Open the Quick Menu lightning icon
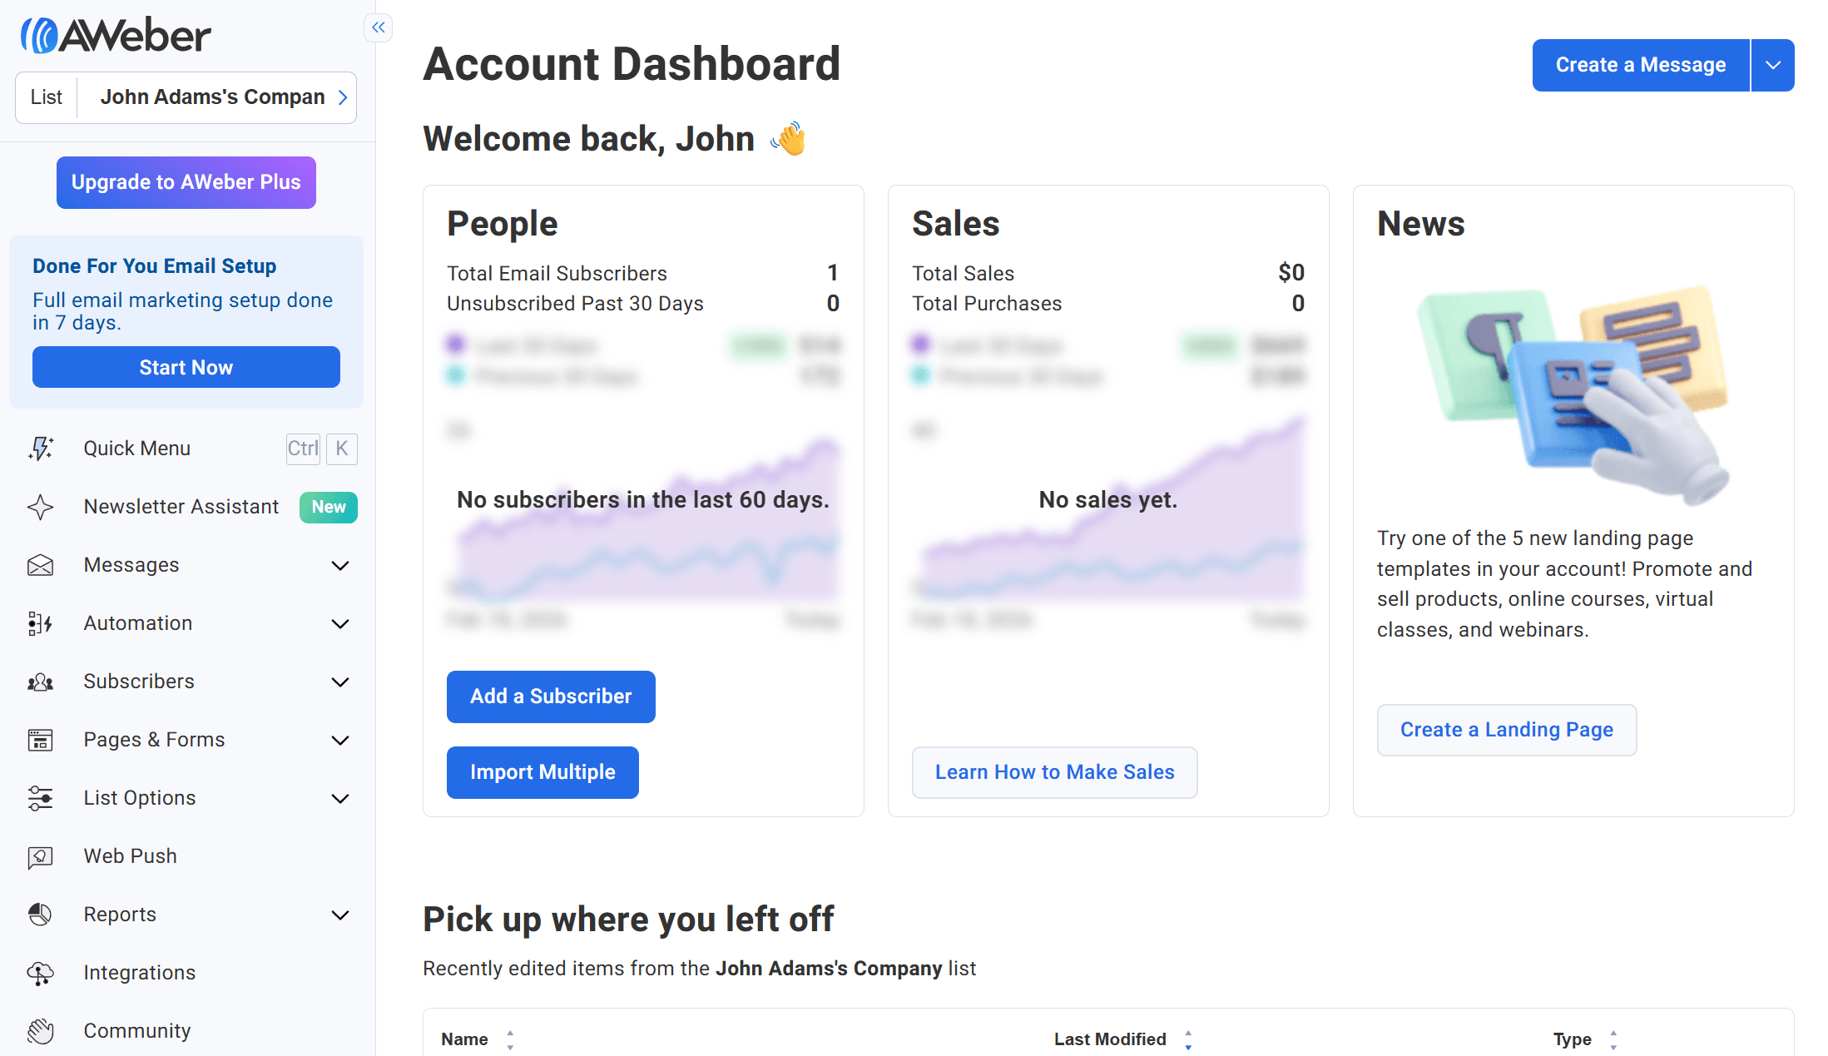The image size is (1828, 1056). [40, 449]
